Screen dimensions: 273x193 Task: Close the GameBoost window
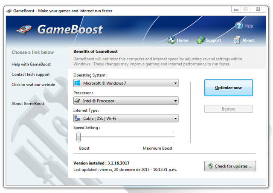258,9
